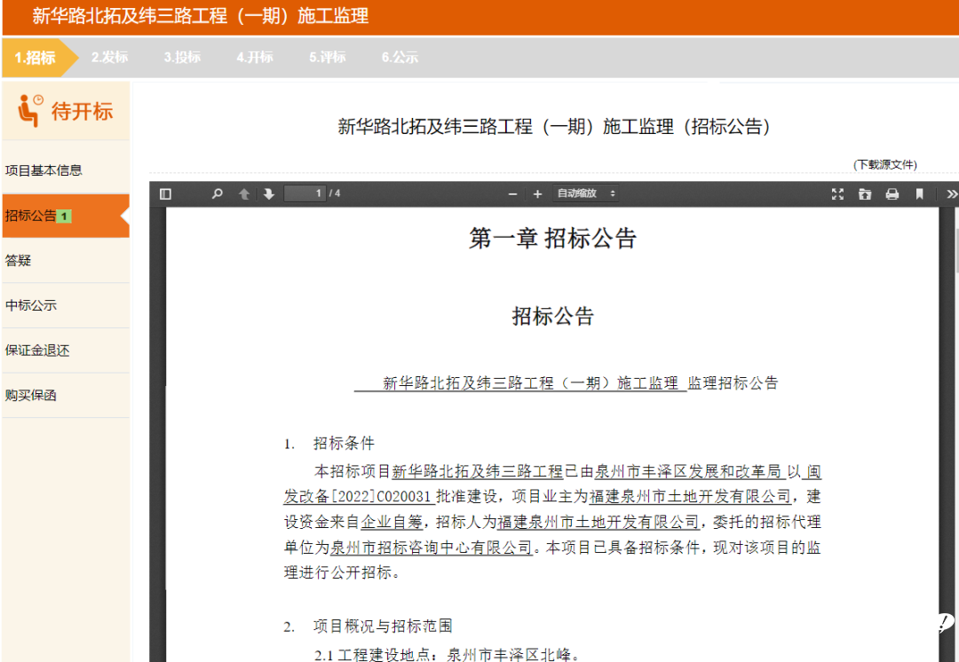Click the bookmark current view icon
959x662 pixels.
pos(919,193)
